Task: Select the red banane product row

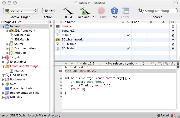Action: [115, 26]
